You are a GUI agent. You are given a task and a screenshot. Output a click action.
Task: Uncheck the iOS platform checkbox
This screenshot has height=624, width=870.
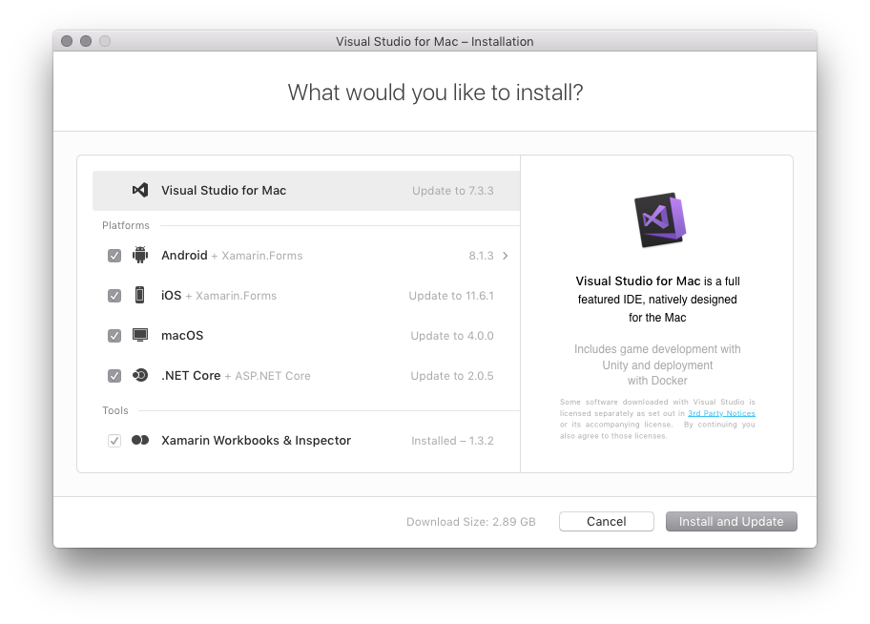(x=114, y=296)
